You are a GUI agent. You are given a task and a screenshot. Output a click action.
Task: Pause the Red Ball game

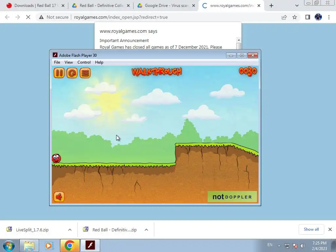click(59, 73)
